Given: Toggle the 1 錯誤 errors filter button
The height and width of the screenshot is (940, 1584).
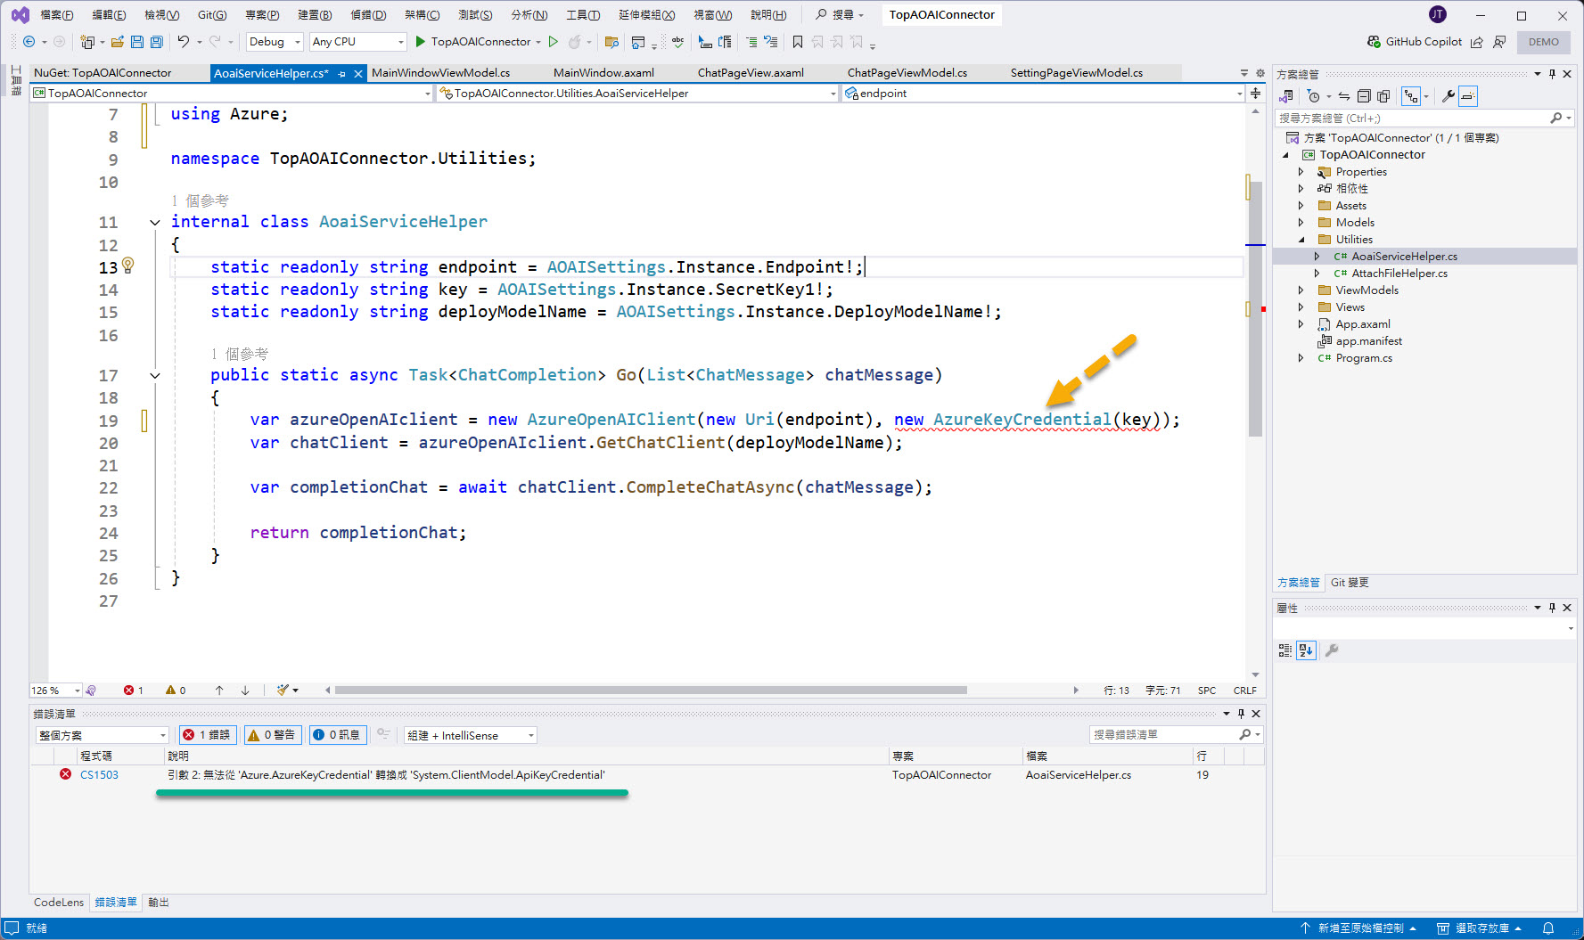Looking at the screenshot, I should click(x=209, y=735).
